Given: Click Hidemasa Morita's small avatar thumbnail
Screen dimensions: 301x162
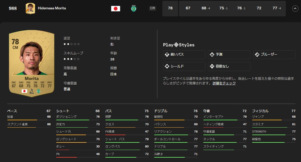Looking at the screenshot, I should 30,8.
